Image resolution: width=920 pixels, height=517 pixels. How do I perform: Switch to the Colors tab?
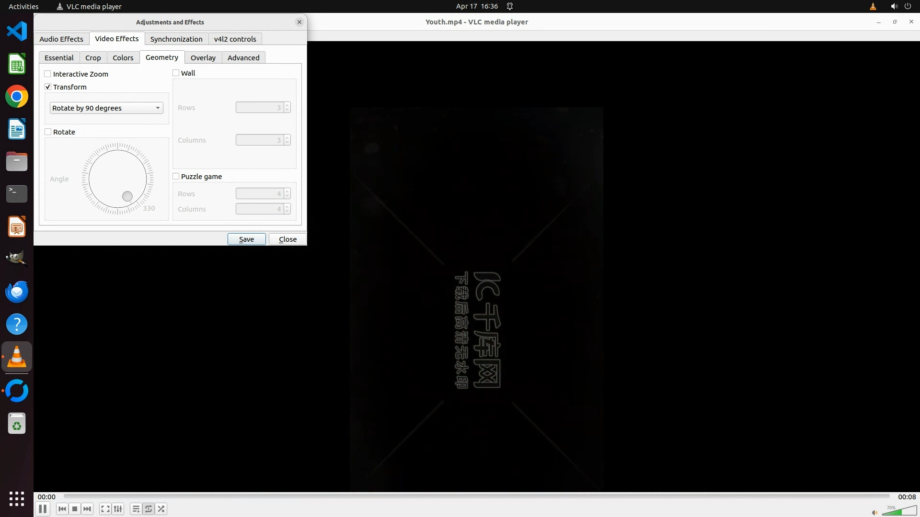tap(123, 58)
